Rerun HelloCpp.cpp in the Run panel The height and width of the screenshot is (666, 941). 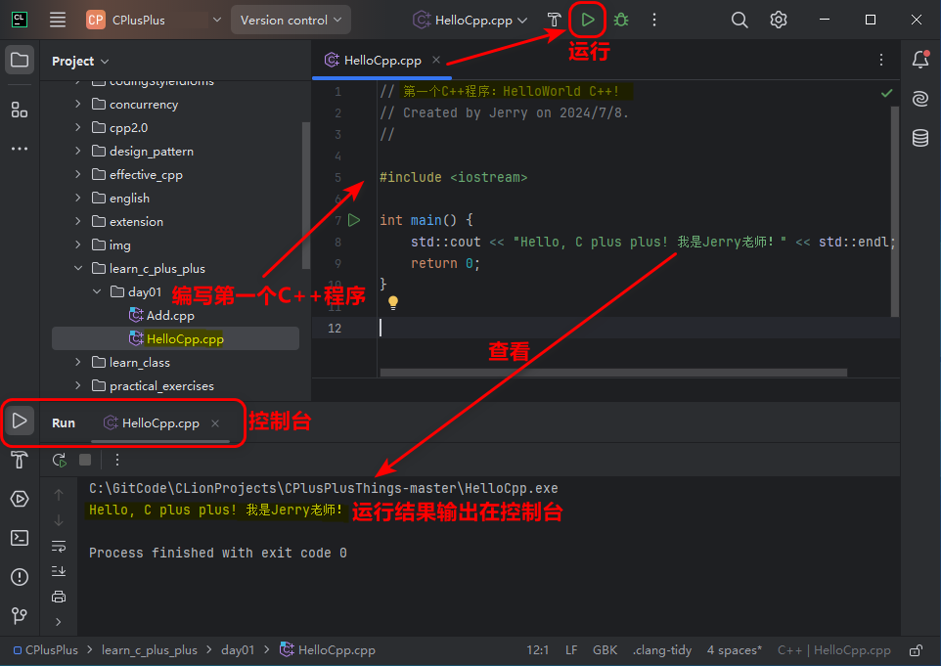[59, 460]
